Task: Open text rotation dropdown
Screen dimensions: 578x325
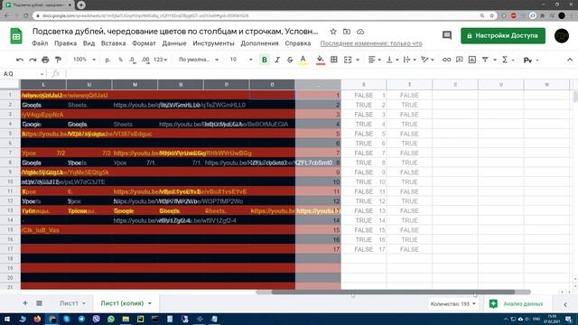Action: point(427,60)
